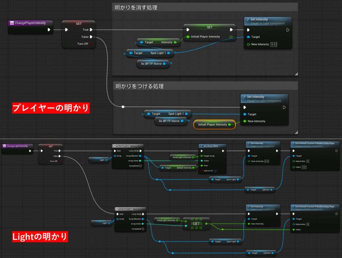
Task: Click the red Turn Off boolean pin after ChangePlayerIntensity
Action: tap(91, 44)
